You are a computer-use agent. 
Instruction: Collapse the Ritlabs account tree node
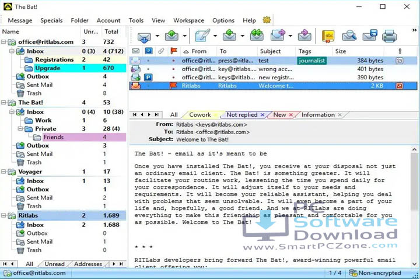pyautogui.click(x=3, y=215)
